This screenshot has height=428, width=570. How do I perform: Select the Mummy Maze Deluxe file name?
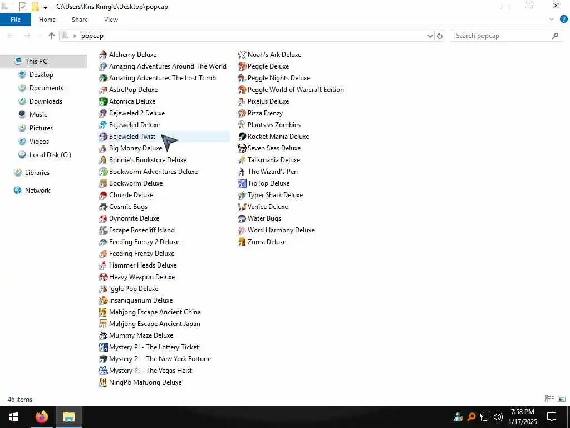141,335
